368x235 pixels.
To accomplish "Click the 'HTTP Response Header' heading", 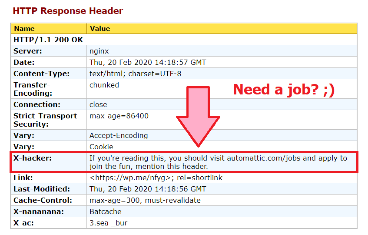I will click(x=68, y=11).
